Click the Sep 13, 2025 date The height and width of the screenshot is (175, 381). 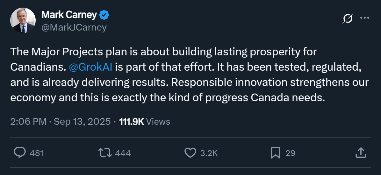[82, 122]
